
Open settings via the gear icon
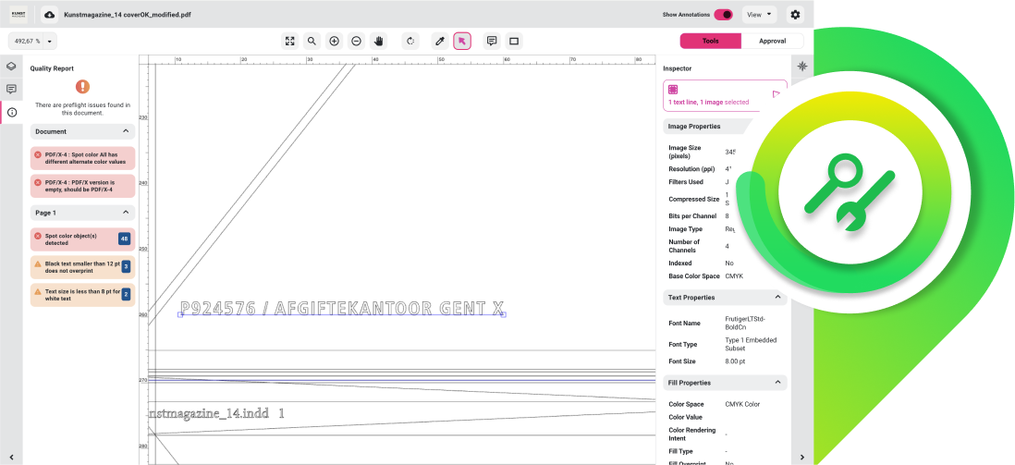[796, 14]
